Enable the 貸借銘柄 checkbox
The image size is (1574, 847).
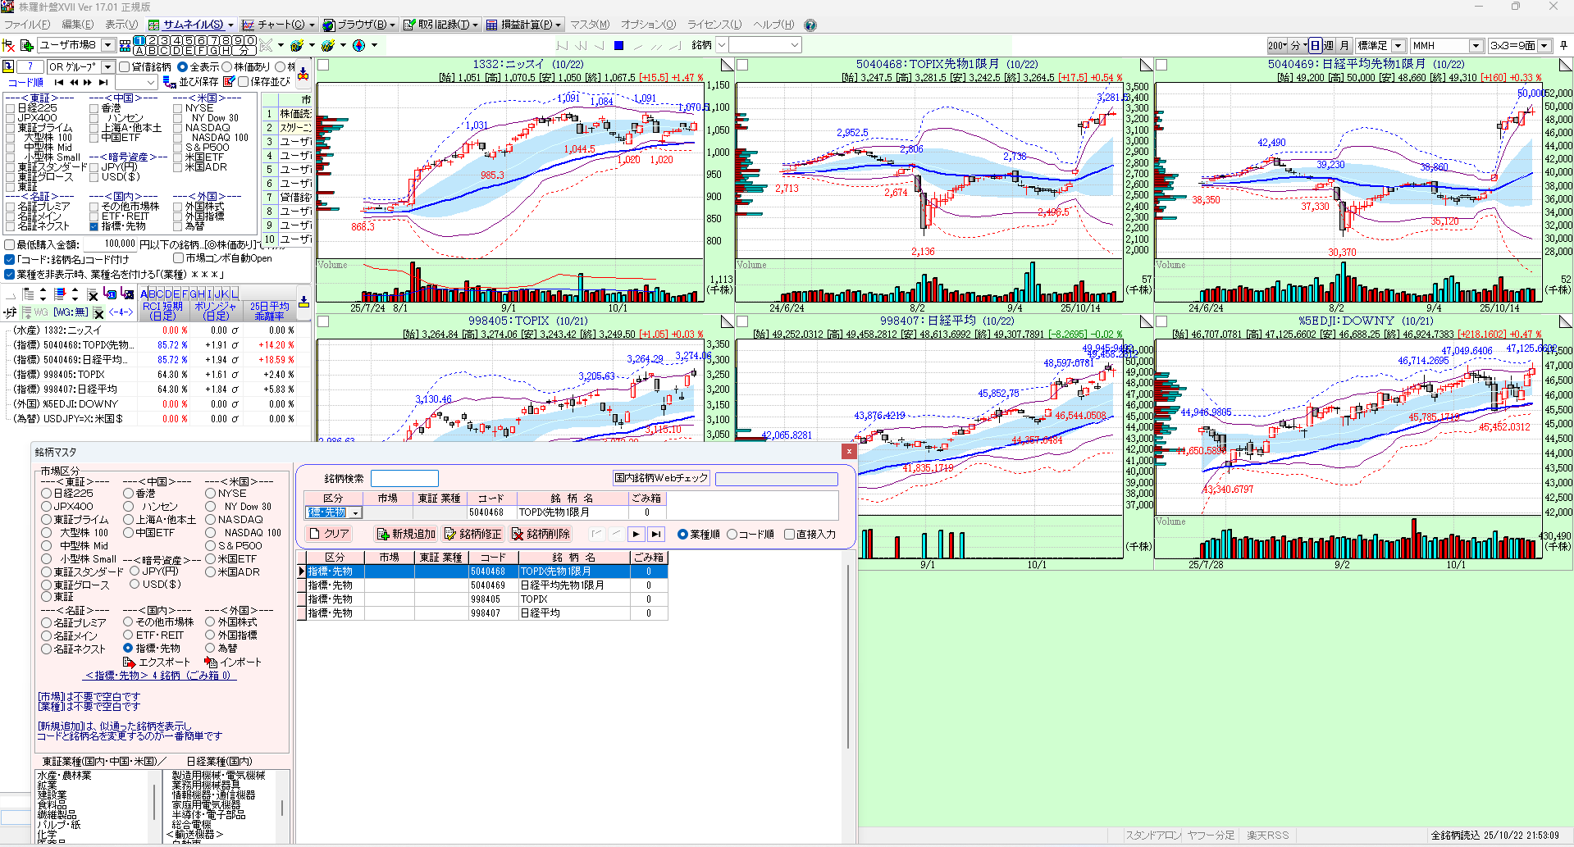click(x=125, y=66)
